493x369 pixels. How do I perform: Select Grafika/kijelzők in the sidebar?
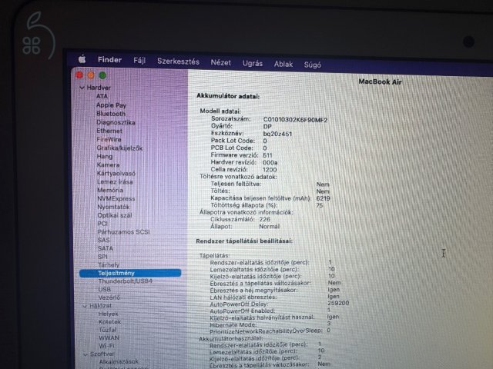click(119, 148)
